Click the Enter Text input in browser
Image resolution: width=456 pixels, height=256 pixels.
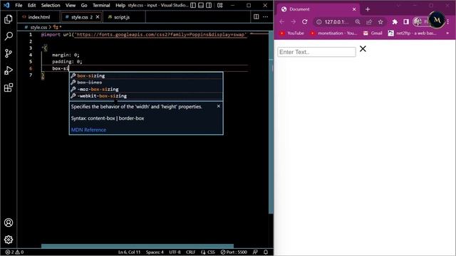(316, 52)
